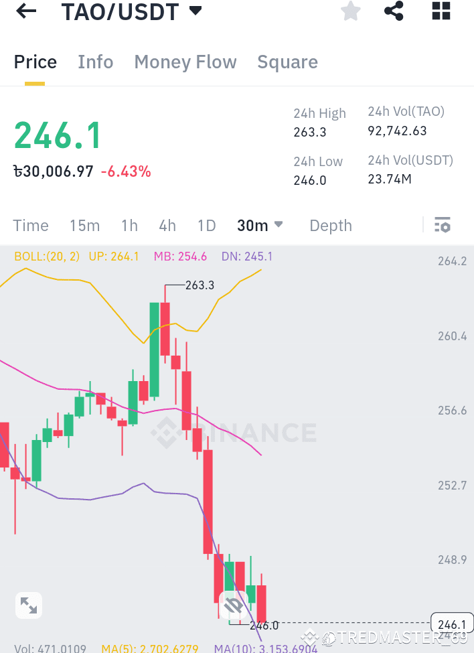Switch the chart to Depth view
Viewport: 474px width, 653px height.
point(330,226)
